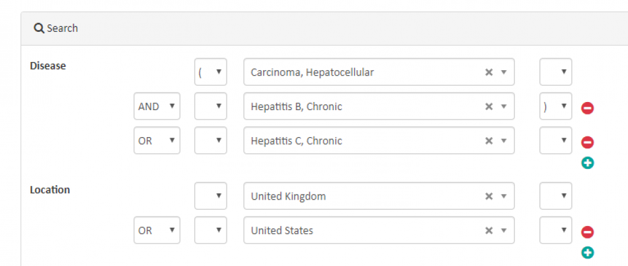Image resolution: width=628 pixels, height=266 pixels.
Task: Open closing parenthesis dropdown for United Kingdom
Action: click(x=556, y=196)
